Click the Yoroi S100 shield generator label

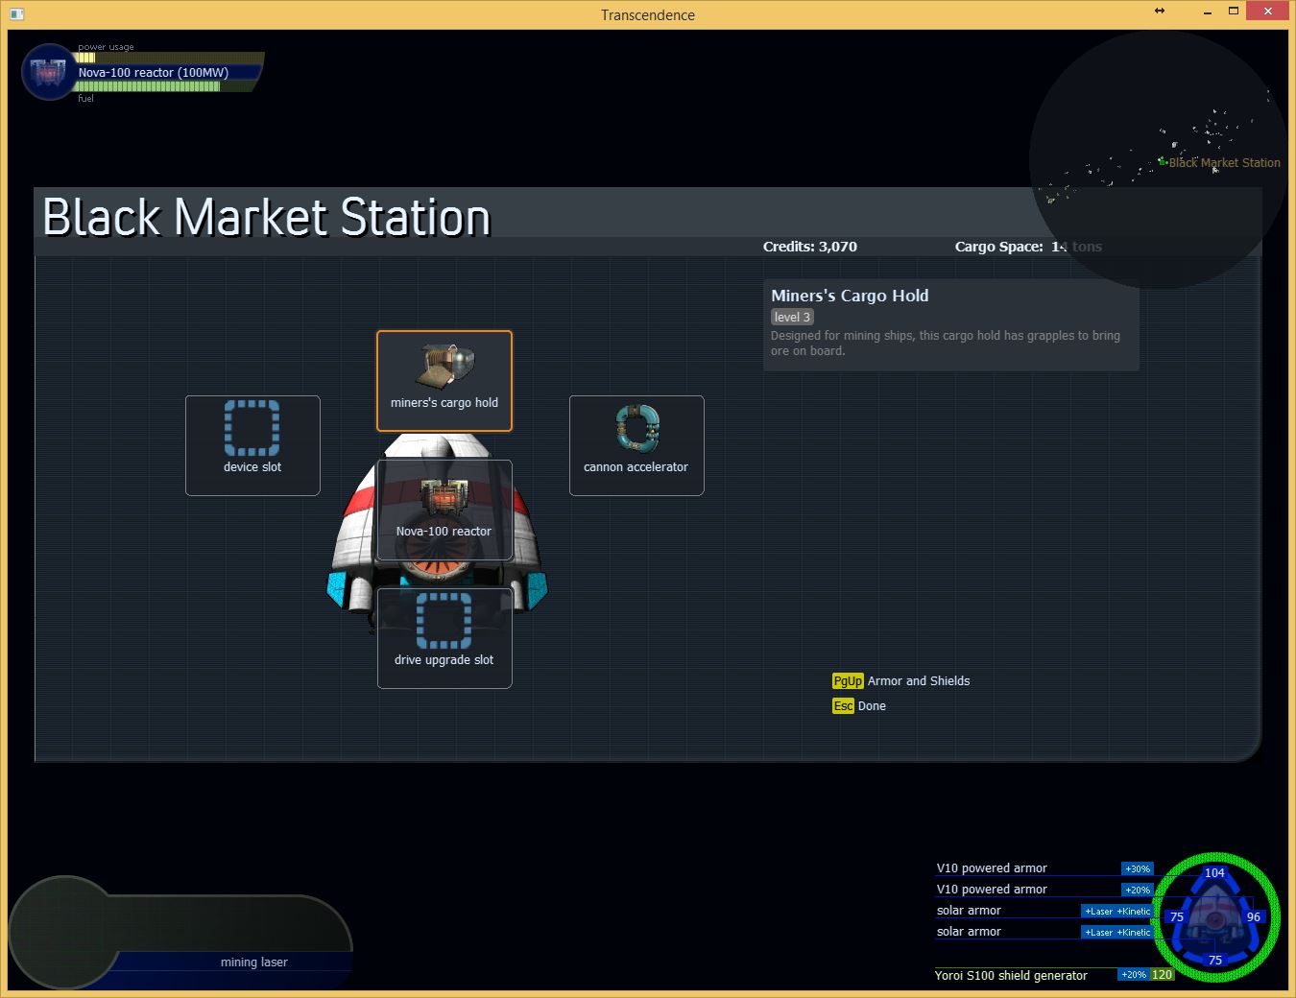1011,975
